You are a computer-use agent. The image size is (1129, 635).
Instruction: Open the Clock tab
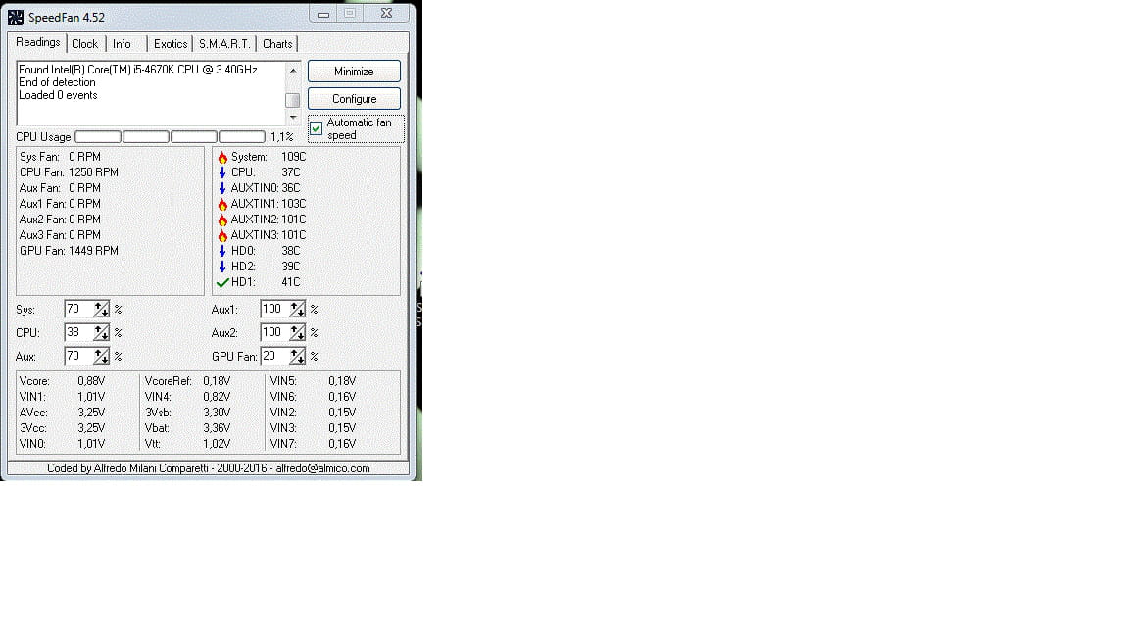[x=85, y=44]
